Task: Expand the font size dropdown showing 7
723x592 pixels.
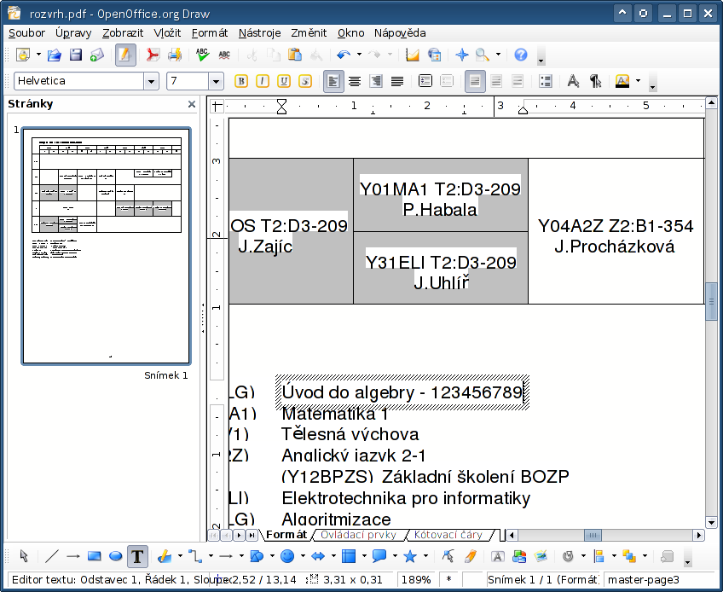Action: pyautogui.click(x=217, y=81)
